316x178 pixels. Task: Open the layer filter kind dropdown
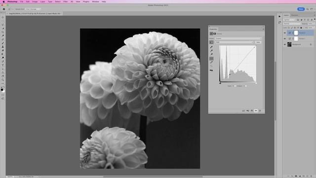(x=289, y=20)
